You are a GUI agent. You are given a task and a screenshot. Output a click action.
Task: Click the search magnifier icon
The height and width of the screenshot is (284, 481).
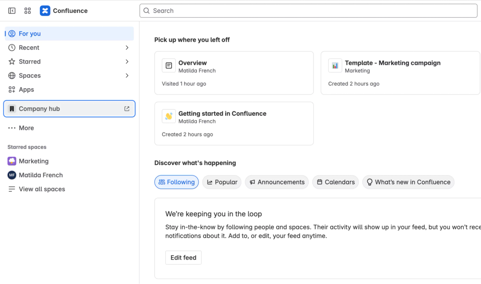click(x=146, y=11)
